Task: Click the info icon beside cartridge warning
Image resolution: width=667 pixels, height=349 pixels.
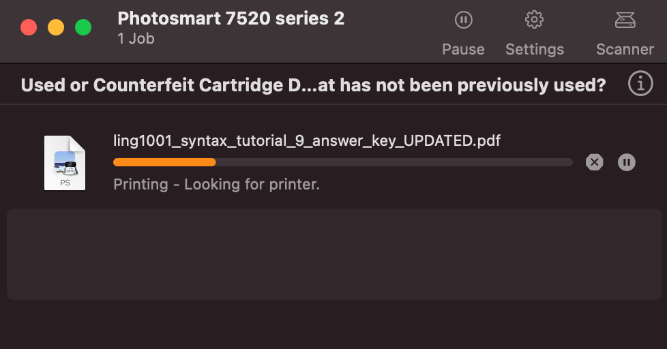Action: 640,85
